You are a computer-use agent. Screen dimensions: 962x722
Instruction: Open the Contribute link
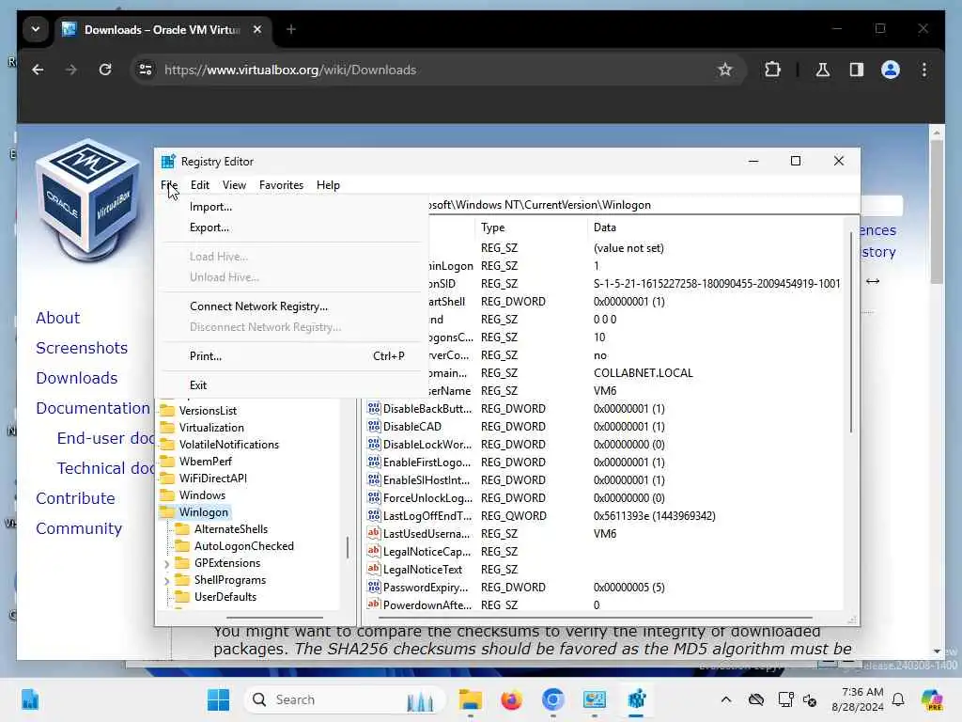coord(75,498)
